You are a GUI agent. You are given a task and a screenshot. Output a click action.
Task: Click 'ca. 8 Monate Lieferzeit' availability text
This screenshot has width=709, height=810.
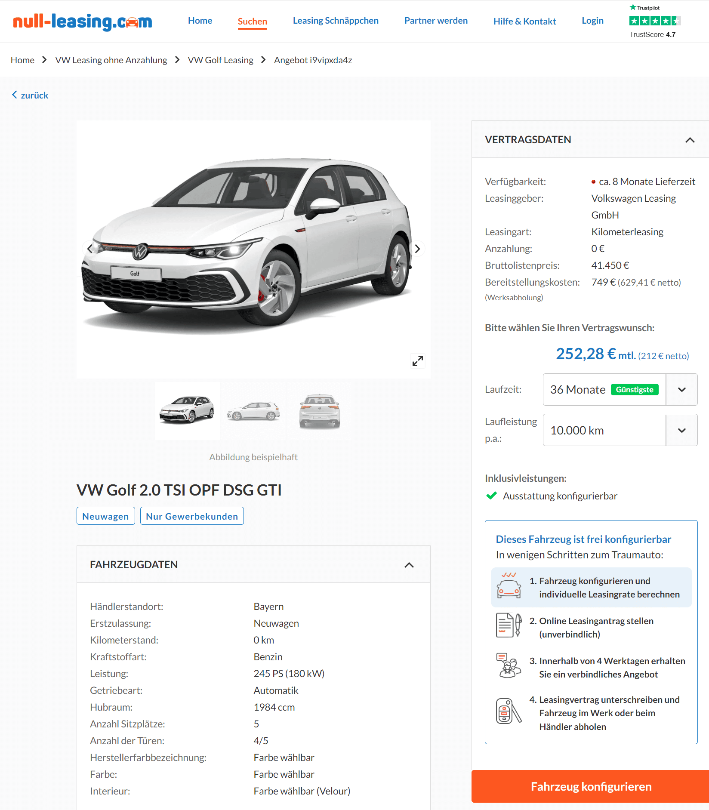pos(647,182)
